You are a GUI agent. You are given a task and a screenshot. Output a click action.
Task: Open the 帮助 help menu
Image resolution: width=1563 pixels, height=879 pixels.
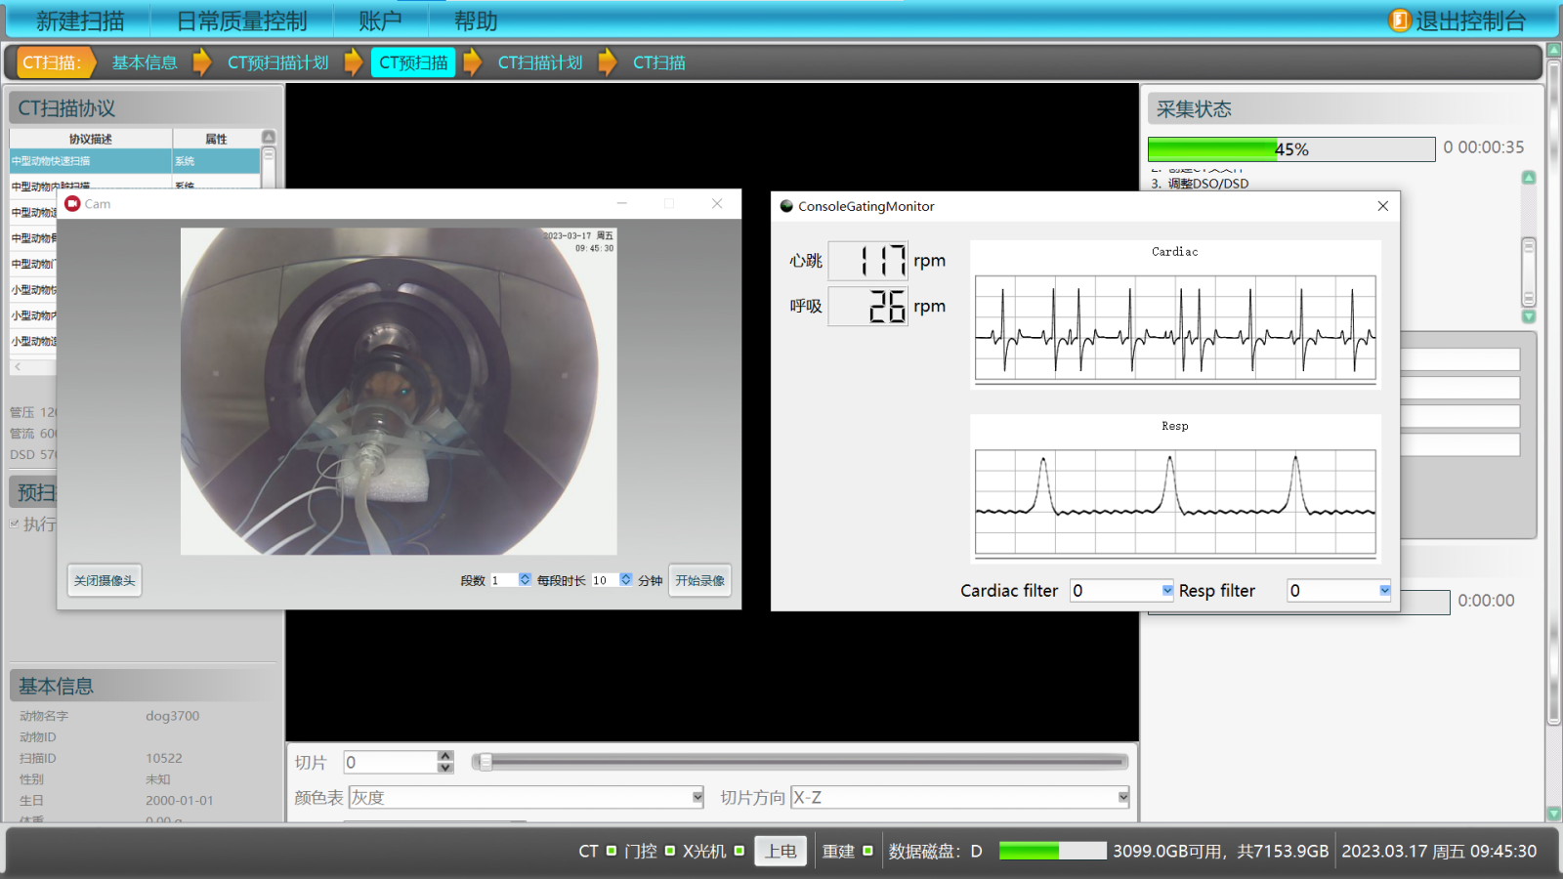(x=476, y=21)
